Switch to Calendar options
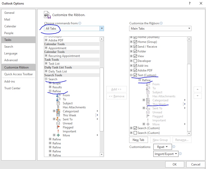Screen dimensions: 206x169 pyautogui.click(x=19, y=26)
